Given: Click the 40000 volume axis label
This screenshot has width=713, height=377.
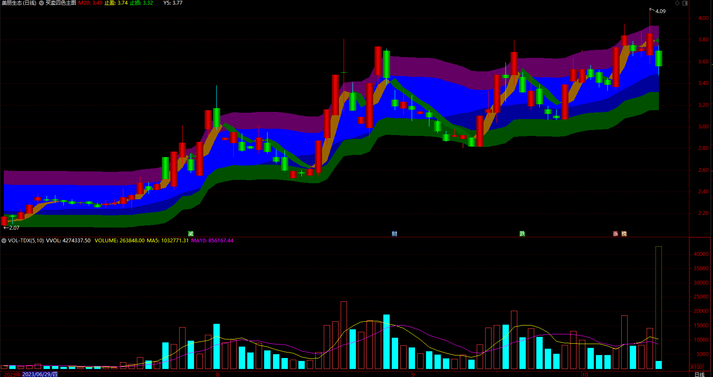Looking at the screenshot, I should point(701,254).
